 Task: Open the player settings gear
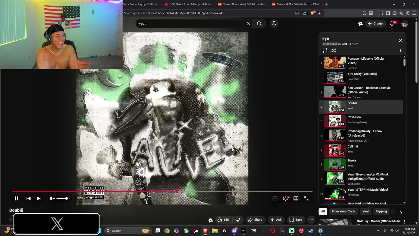[x=285, y=198]
